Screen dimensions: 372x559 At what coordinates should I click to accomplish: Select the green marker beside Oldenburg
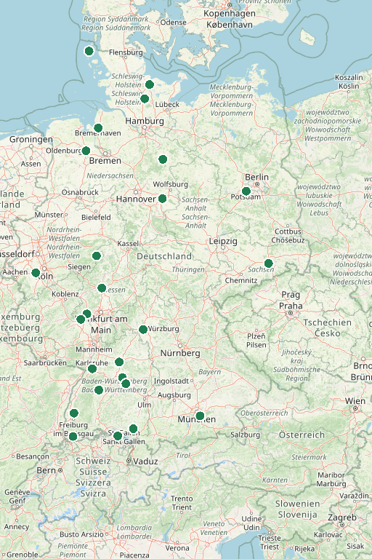pos(86,151)
